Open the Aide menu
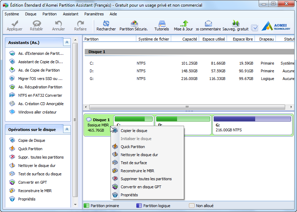The image size is (297, 212). (x=113, y=14)
